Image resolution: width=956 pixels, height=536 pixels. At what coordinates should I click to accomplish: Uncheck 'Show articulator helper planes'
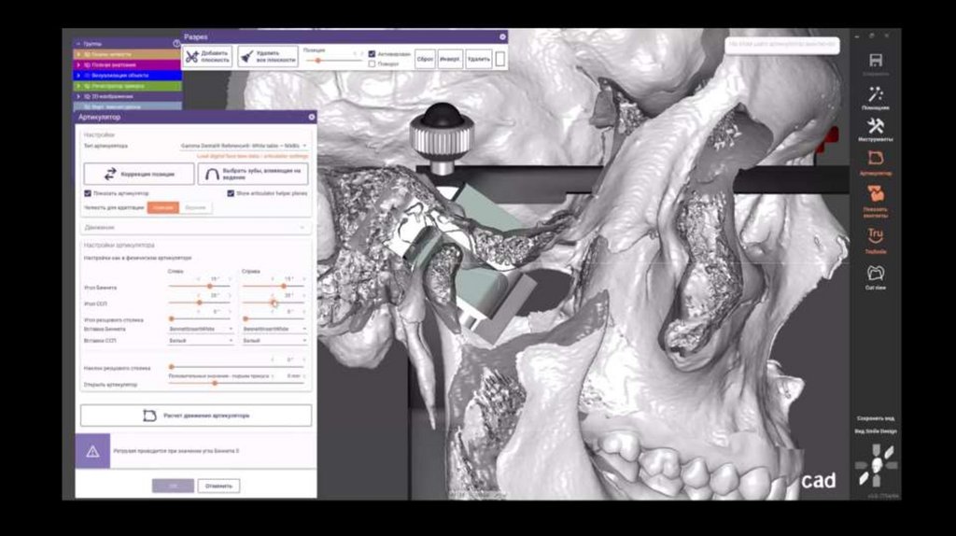click(231, 193)
